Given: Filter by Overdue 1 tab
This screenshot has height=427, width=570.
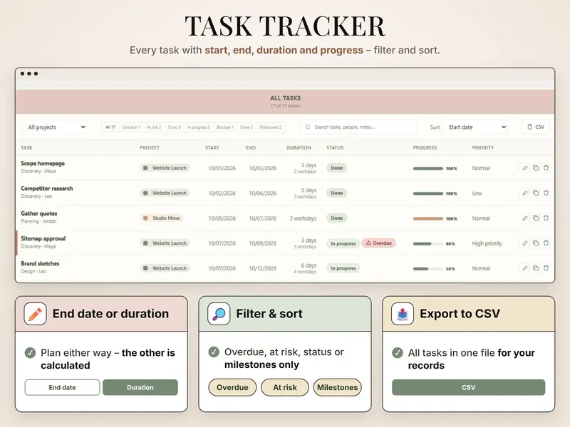Looking at the screenshot, I should tap(131, 127).
